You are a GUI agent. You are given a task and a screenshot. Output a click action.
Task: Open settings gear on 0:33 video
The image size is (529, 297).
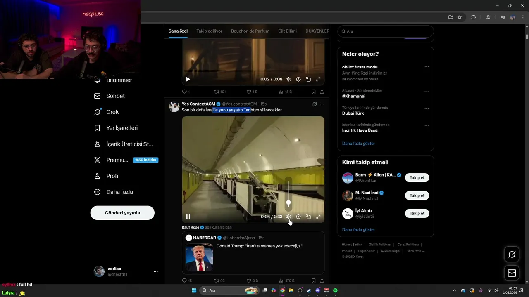[298, 217]
